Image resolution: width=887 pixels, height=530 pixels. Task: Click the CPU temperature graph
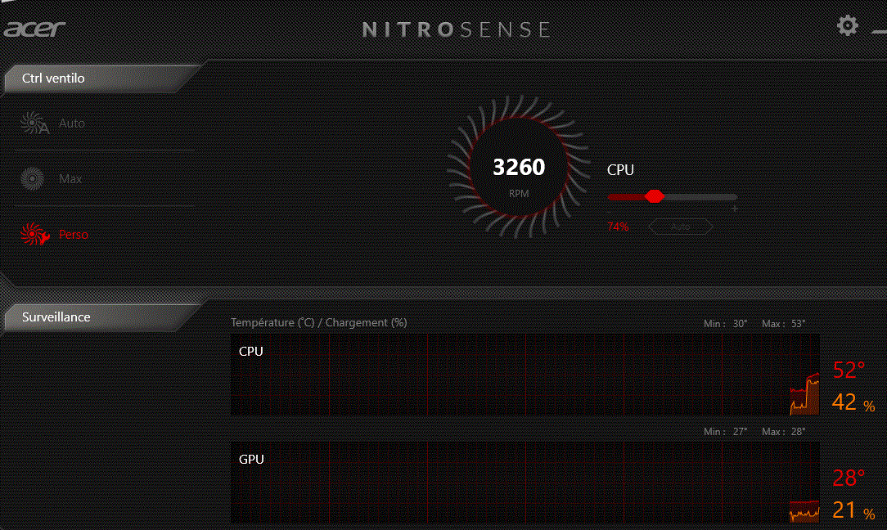point(525,375)
